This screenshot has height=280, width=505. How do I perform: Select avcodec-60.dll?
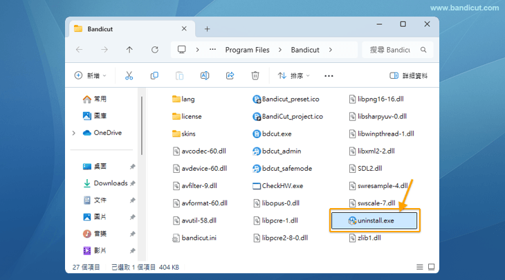(199, 151)
